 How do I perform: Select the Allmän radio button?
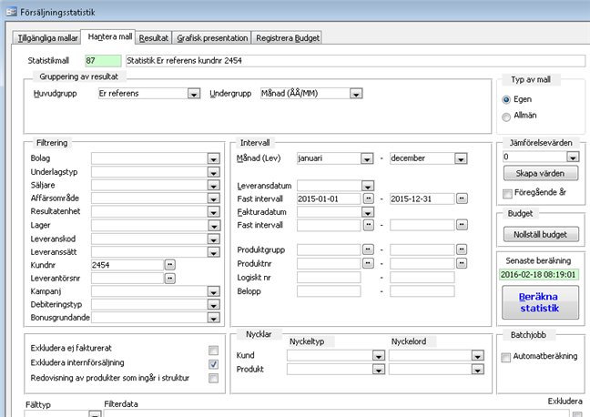[506, 117]
